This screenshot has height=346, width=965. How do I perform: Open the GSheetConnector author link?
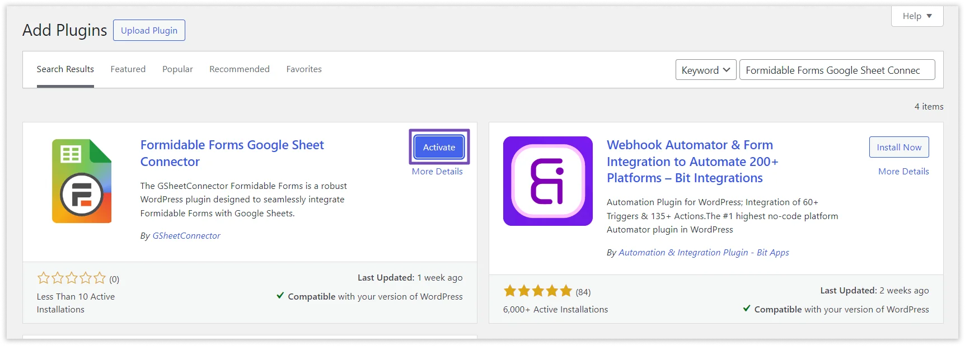(186, 236)
